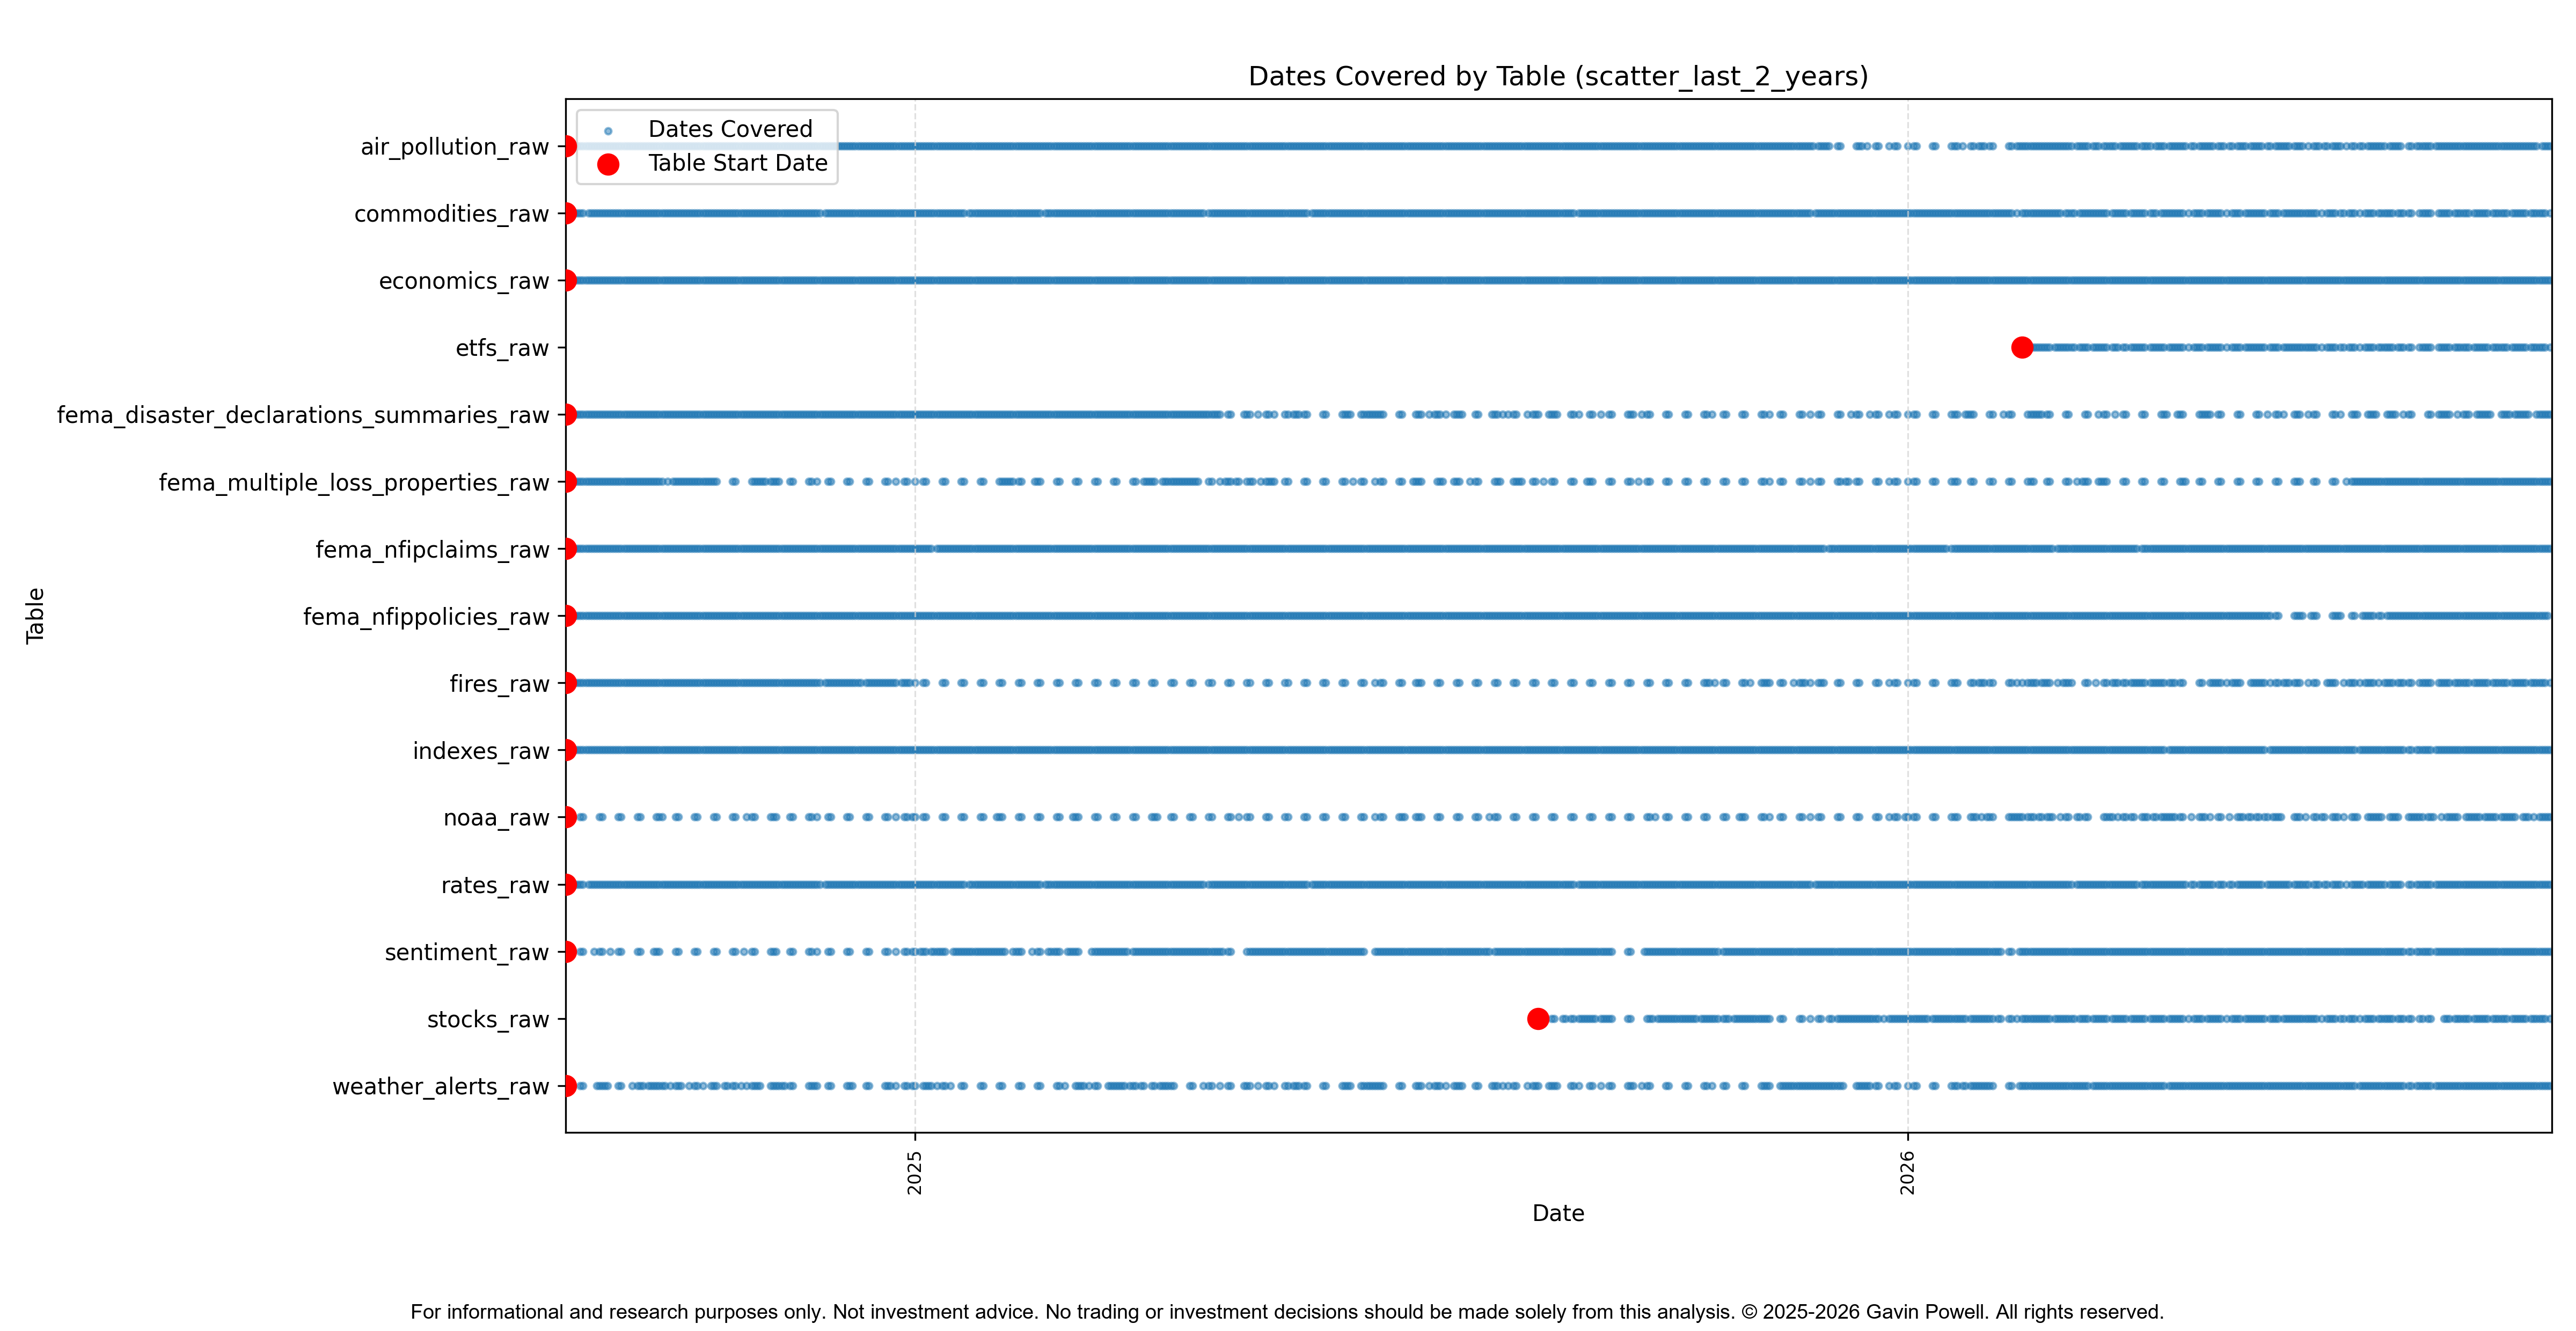Select the stocks_raw red start date marker
The image size is (2576, 1331).
coord(1538,1019)
